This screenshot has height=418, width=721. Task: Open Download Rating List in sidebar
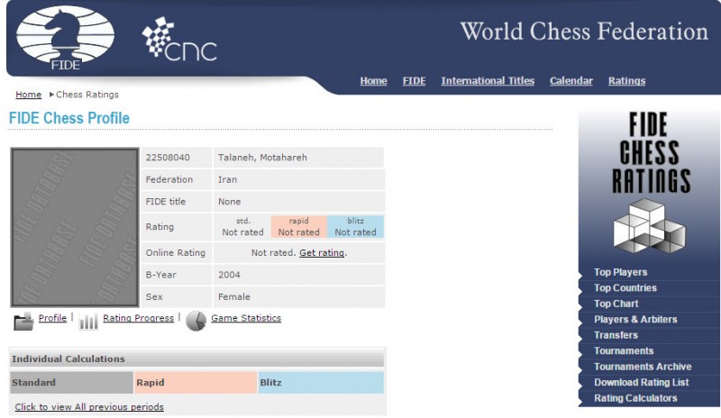pyautogui.click(x=641, y=382)
